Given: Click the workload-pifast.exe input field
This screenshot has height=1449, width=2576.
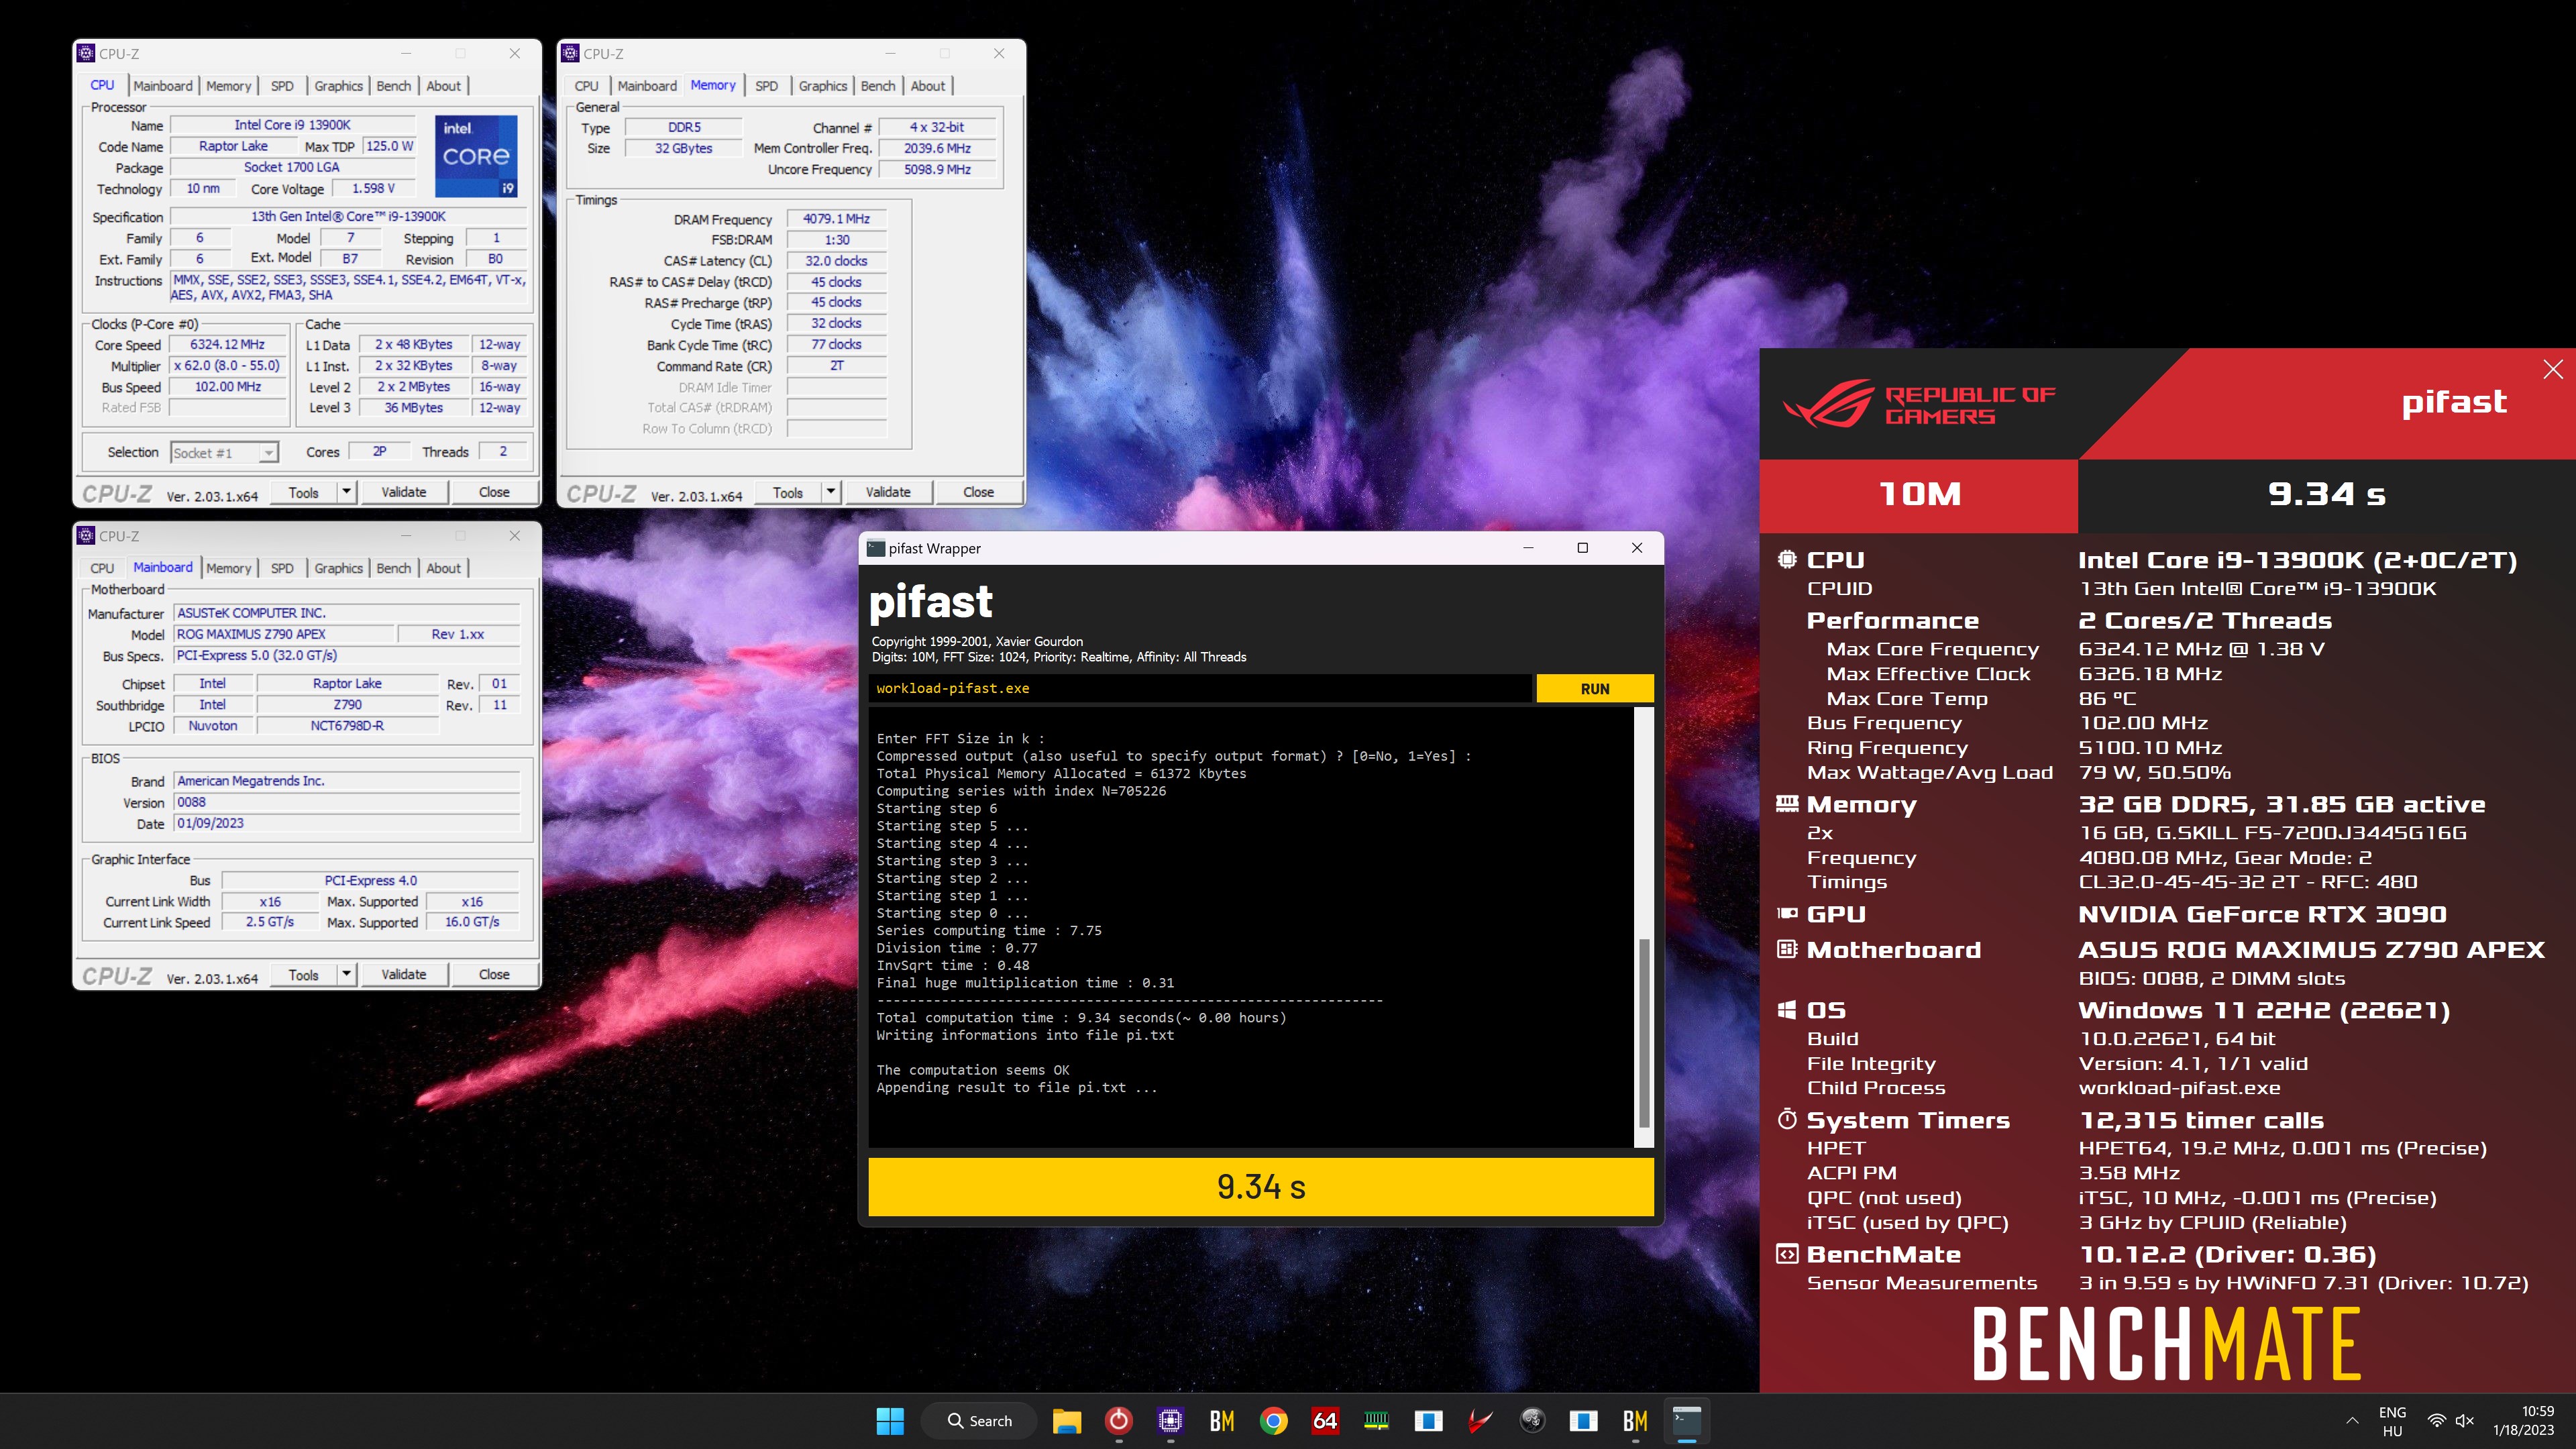Looking at the screenshot, I should tap(1200, 689).
